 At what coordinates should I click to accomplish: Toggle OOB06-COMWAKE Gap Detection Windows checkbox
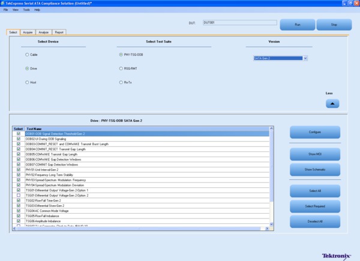pyautogui.click(x=19, y=160)
